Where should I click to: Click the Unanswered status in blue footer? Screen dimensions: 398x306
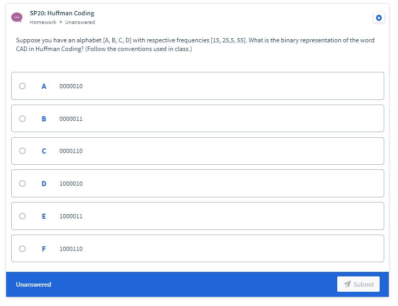coord(34,285)
